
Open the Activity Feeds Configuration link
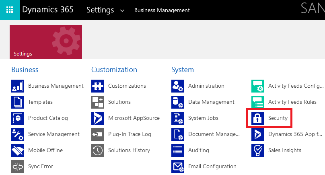pos(296,86)
